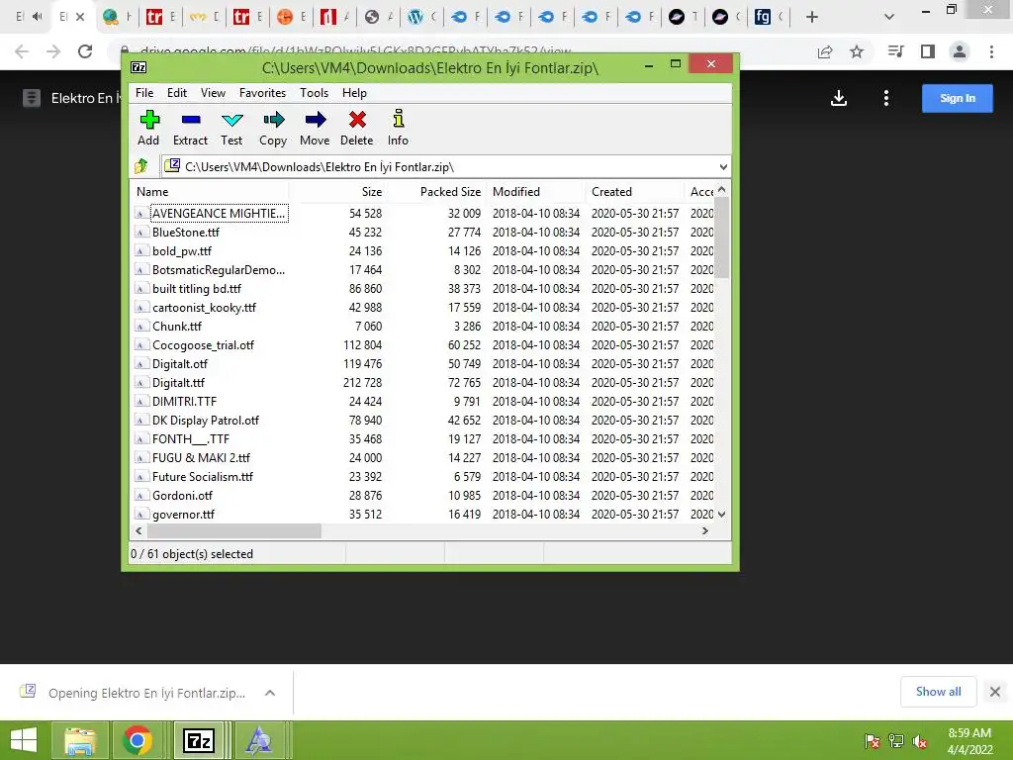Open a new Chrome tab
Image resolution: width=1013 pixels, height=760 pixels.
coord(812,17)
